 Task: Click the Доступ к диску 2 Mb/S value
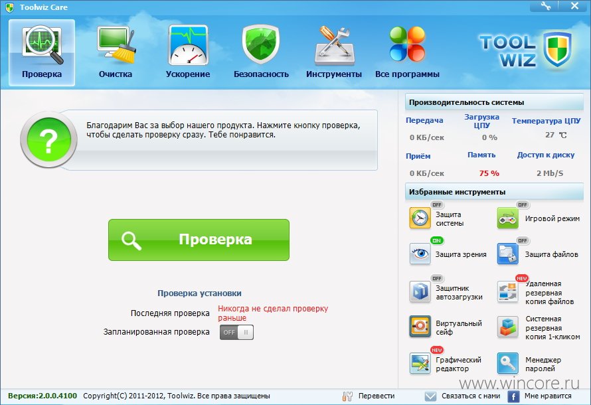pos(550,173)
